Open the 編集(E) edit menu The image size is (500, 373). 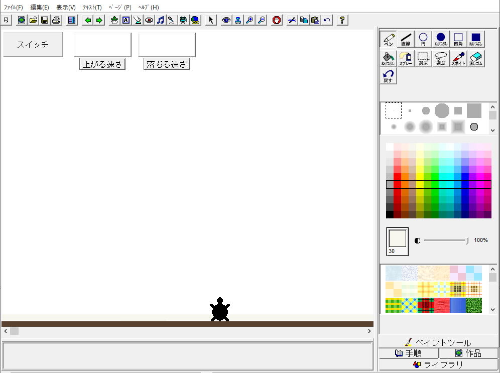point(40,8)
